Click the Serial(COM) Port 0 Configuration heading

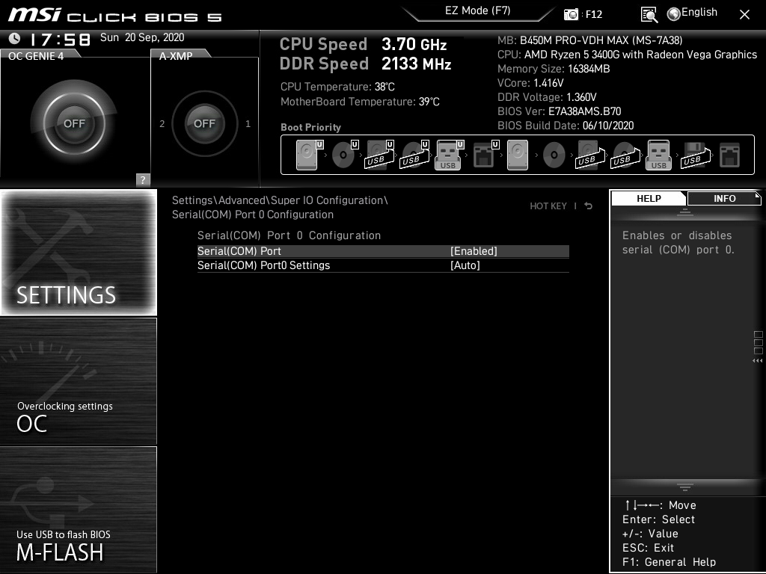pos(289,235)
